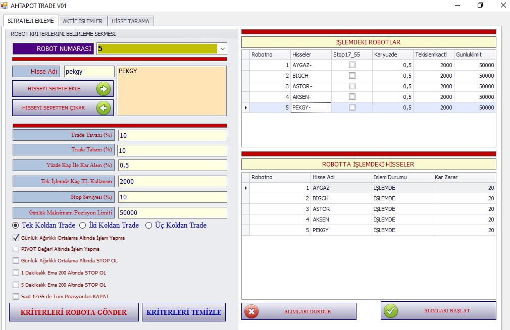The image size is (510, 330).
Task: Click Yüzde Kaç İle Kar Alsın field
Action: 172,165
